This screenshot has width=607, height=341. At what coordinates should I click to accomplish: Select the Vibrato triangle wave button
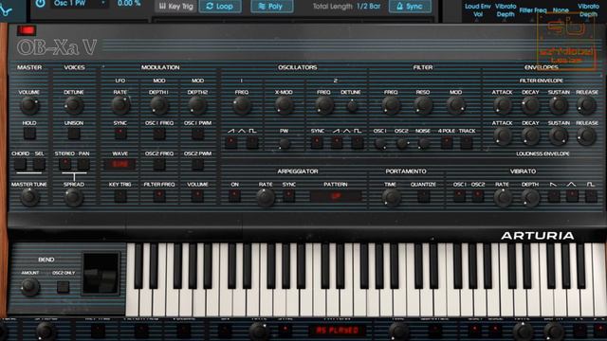tap(572, 196)
